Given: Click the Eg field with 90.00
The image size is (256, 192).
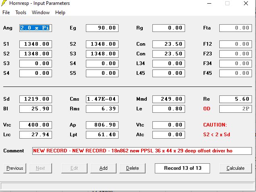Looking at the screenshot, I should click(x=102, y=28).
